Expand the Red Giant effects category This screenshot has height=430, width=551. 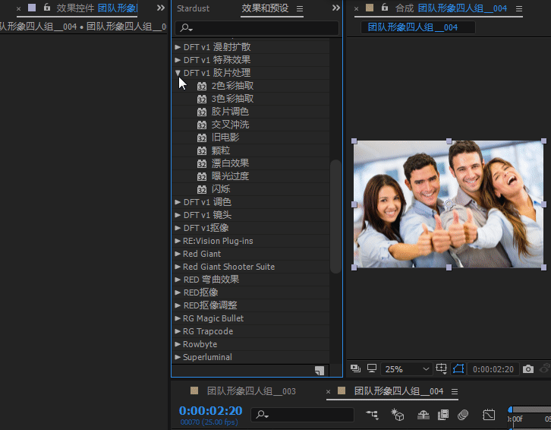[x=178, y=254]
